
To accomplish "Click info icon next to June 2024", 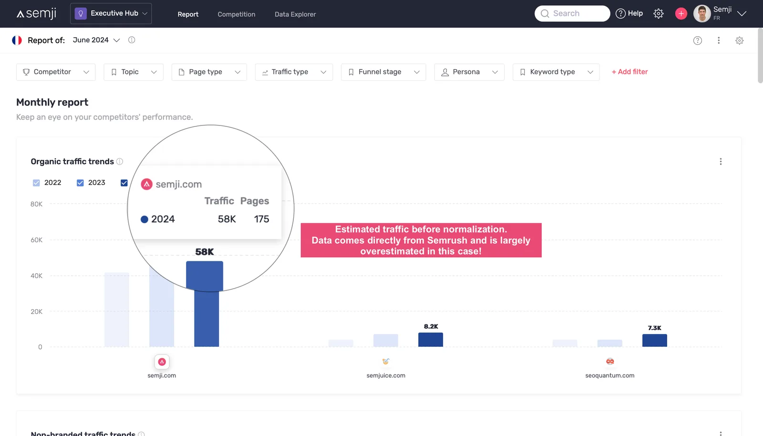I will pos(132,40).
